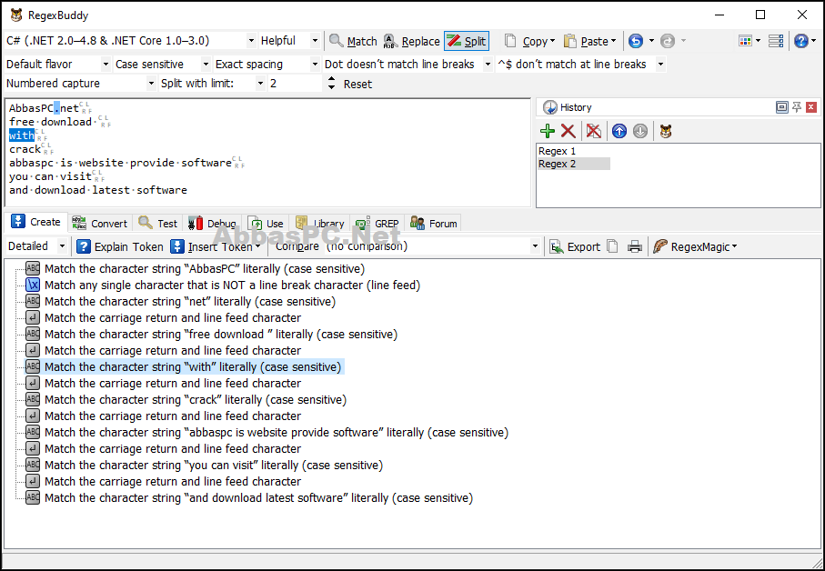Image resolution: width=825 pixels, height=571 pixels.
Task: Delete the selected regex with red X
Action: tap(568, 131)
